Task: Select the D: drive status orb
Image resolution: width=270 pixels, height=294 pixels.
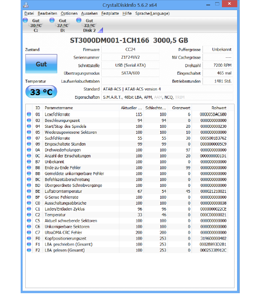Action: point(52,20)
